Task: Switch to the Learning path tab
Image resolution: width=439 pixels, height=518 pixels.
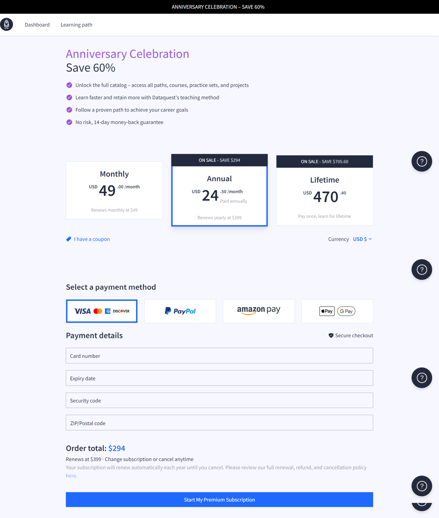Action: coord(76,25)
